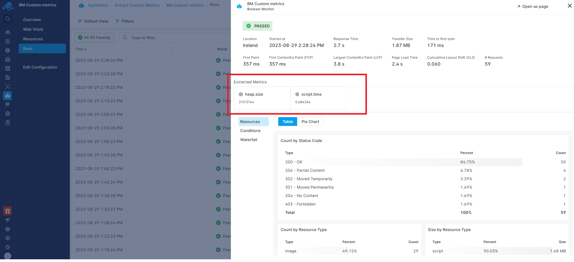Go to BM Custom metrics breadcrumb
574x262 pixels.
tap(185, 5)
